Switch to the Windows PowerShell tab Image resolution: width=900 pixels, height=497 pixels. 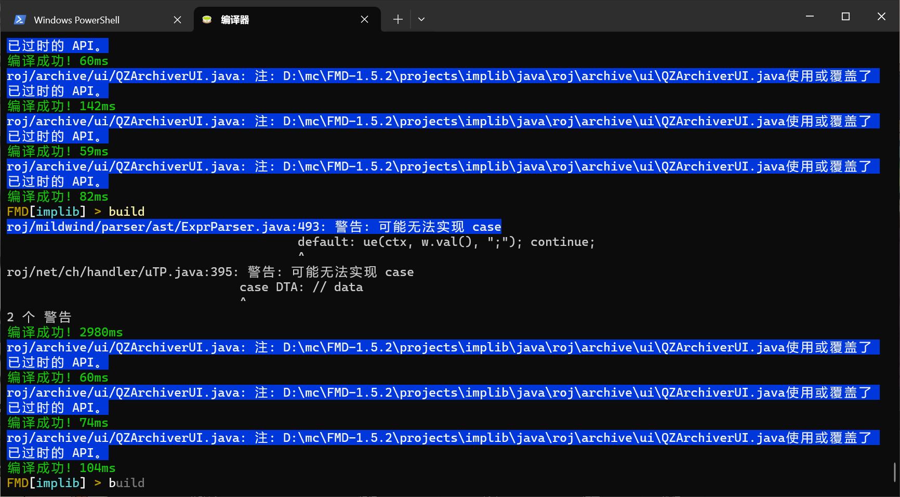click(x=97, y=20)
